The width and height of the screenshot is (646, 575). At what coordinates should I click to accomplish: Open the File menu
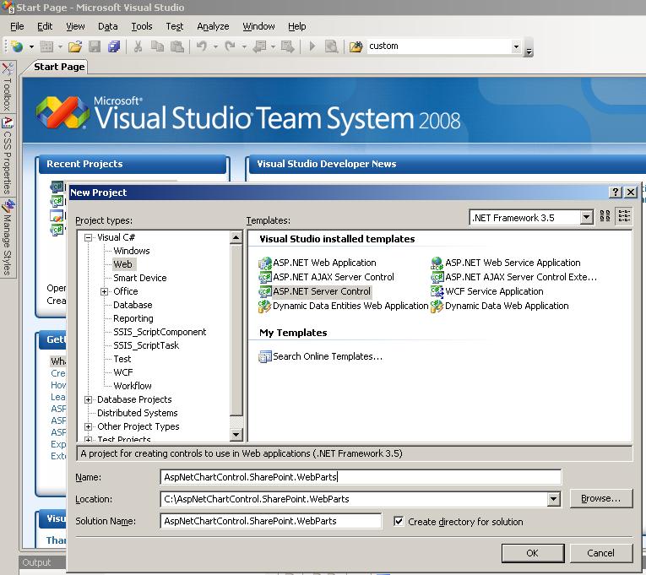coord(17,26)
